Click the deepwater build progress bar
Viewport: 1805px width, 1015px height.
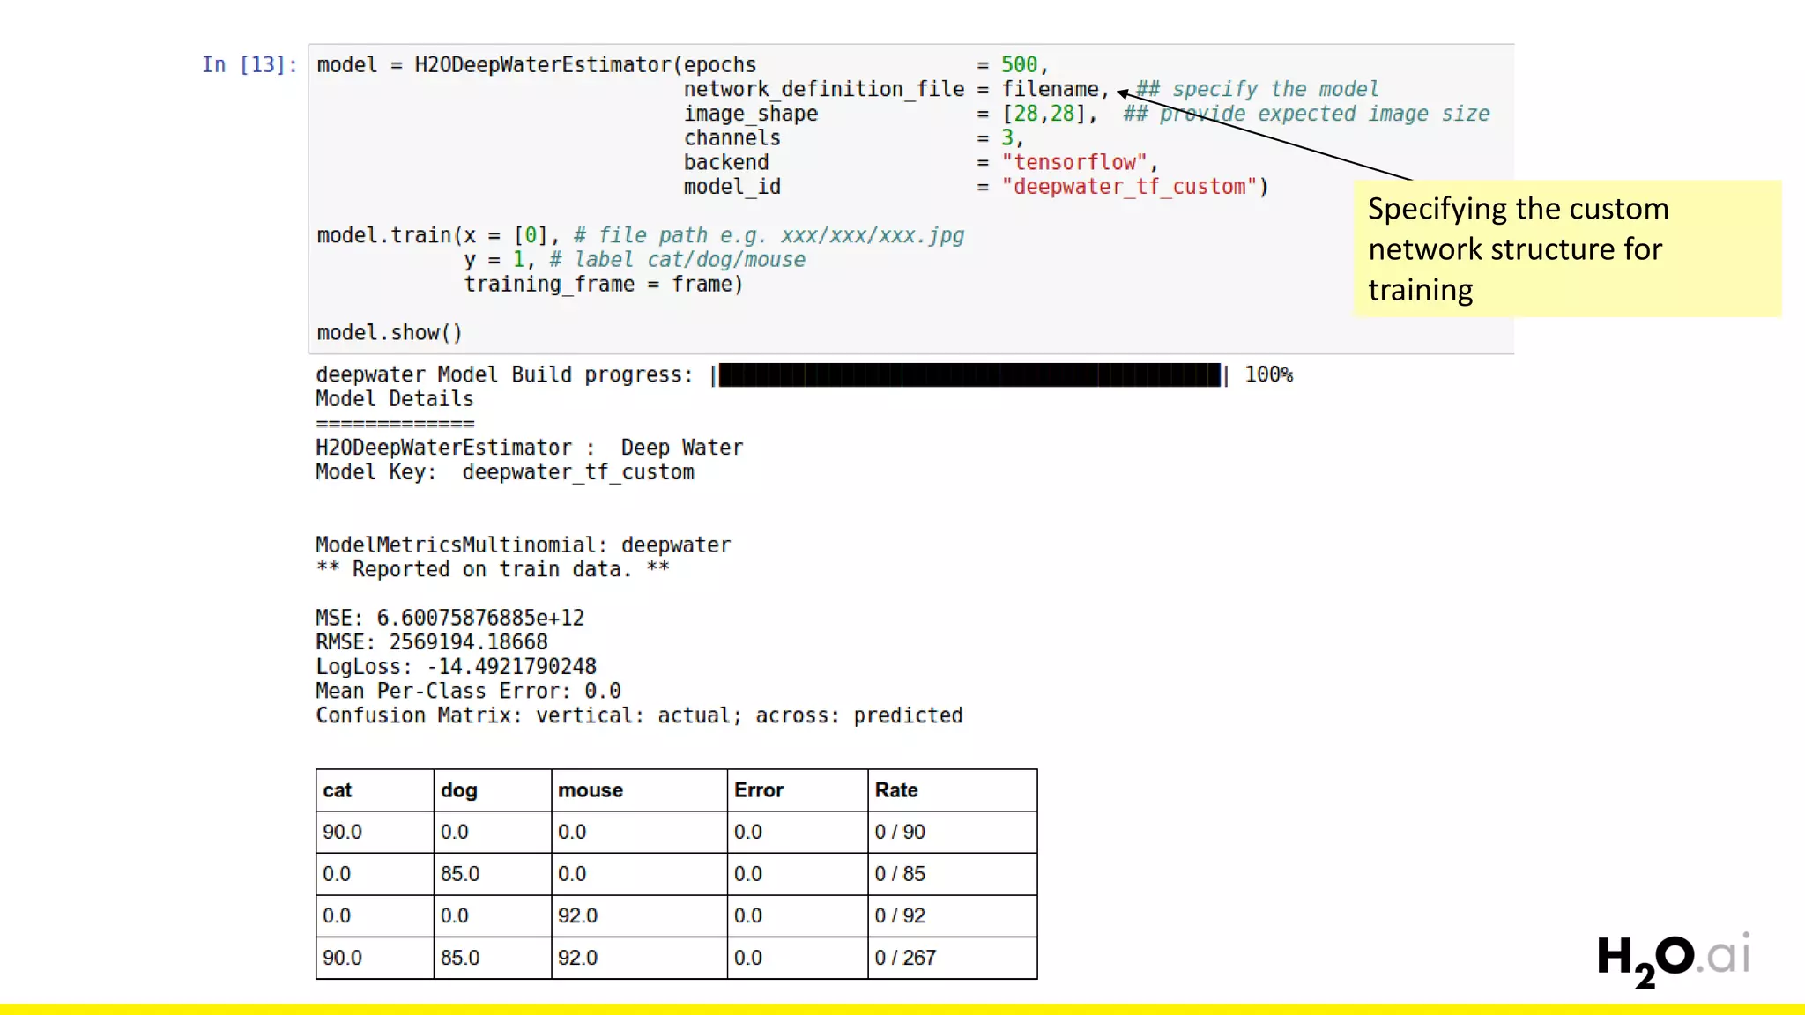click(969, 374)
